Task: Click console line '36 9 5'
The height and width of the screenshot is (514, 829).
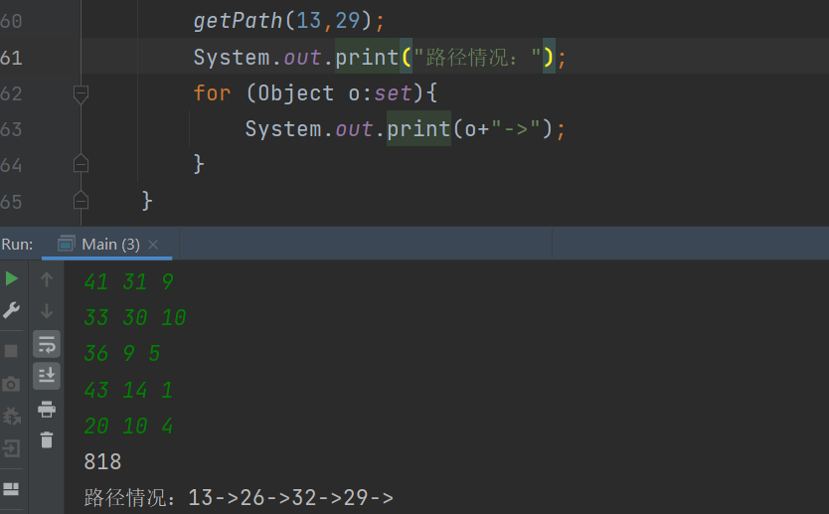Action: 122,354
